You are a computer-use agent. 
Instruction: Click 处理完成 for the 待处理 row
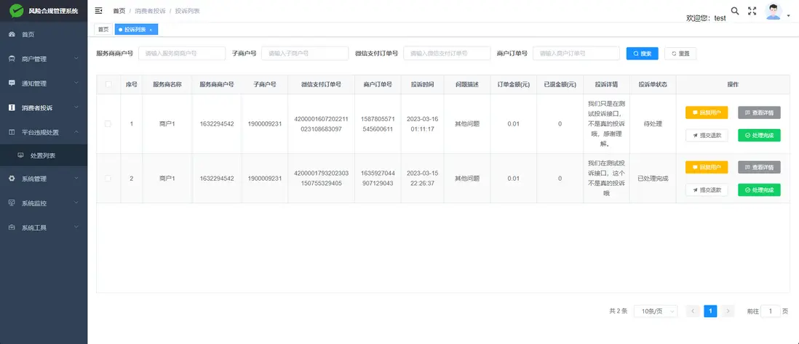(x=759, y=135)
